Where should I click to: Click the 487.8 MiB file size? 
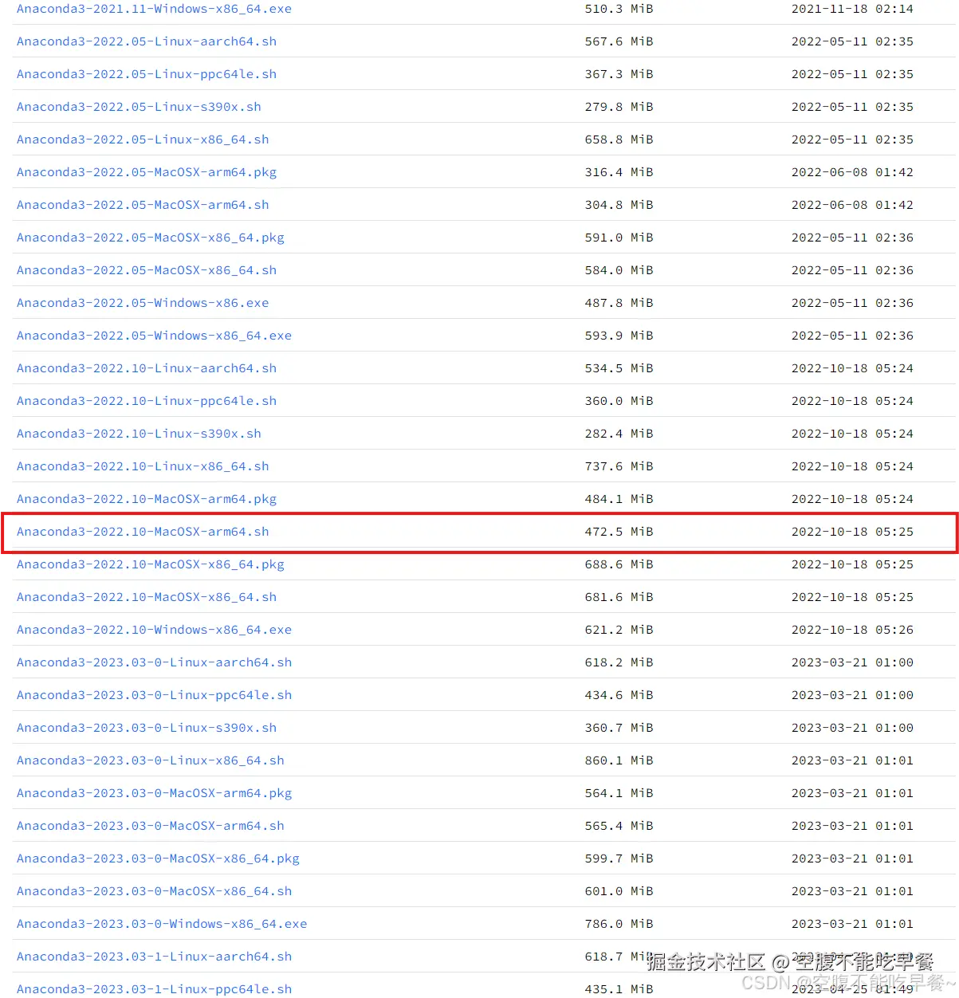(x=619, y=303)
